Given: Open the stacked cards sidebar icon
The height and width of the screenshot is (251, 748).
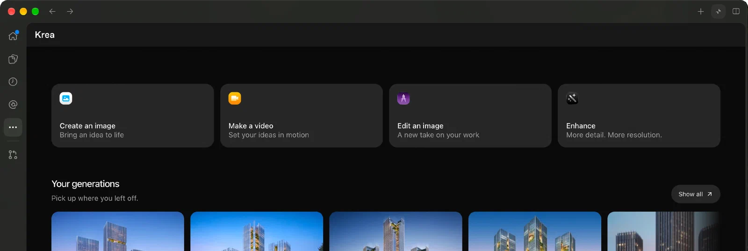Looking at the screenshot, I should pos(13,59).
